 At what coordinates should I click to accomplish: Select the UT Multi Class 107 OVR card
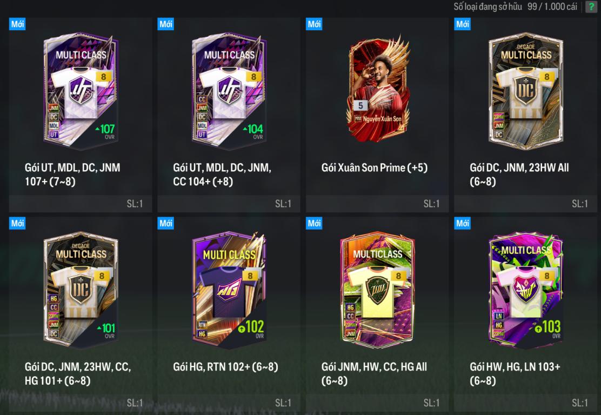[81, 91]
